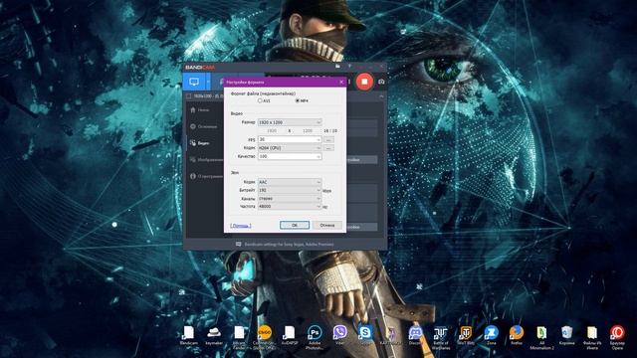Open the Размер 1920 x 1200 dropdown
The image size is (637, 358).
[x=290, y=122]
